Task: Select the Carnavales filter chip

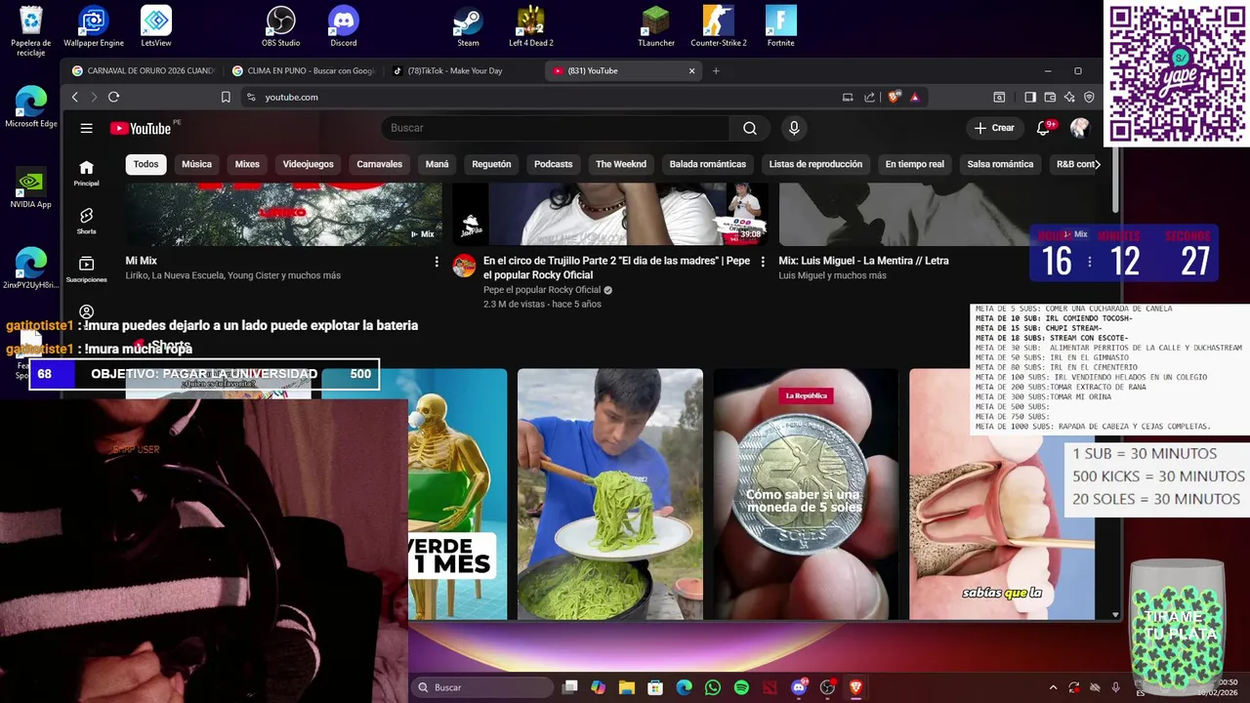Action: (380, 164)
